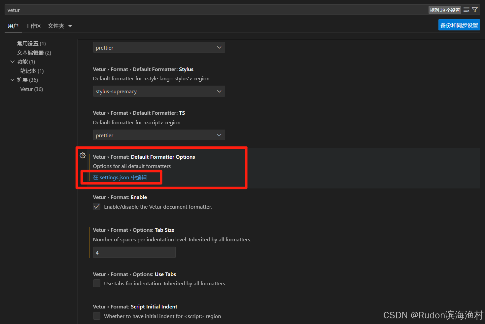Image resolution: width=485 pixels, height=324 pixels.
Task: Enable Script Initial Indent checkbox
Action: (97, 316)
